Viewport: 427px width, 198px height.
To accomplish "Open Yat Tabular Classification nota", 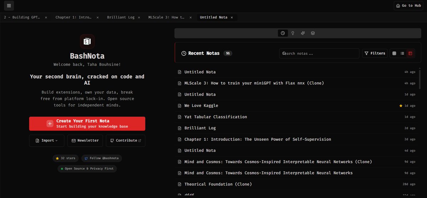I will click(296, 117).
